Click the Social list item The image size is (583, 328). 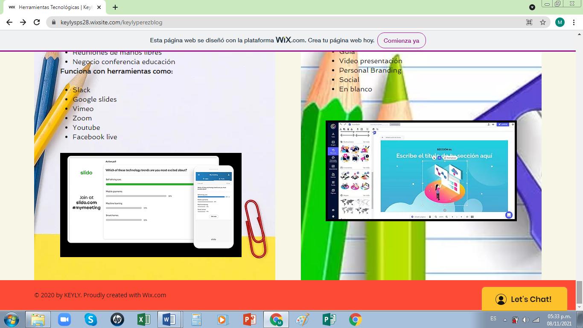(349, 79)
